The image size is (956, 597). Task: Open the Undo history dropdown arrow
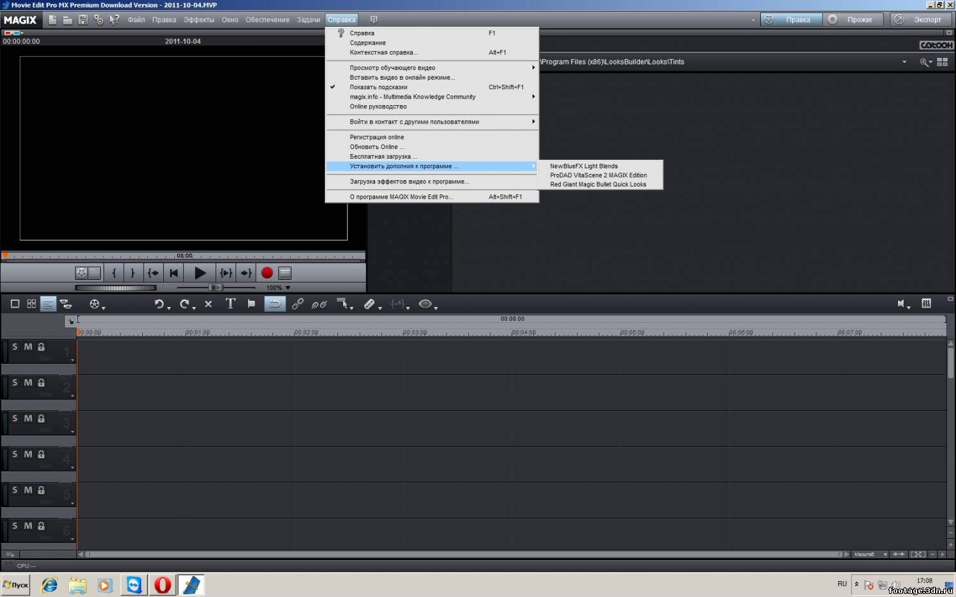tap(169, 308)
